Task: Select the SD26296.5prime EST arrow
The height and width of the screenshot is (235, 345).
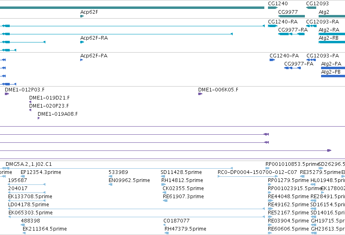Action: (321, 168)
